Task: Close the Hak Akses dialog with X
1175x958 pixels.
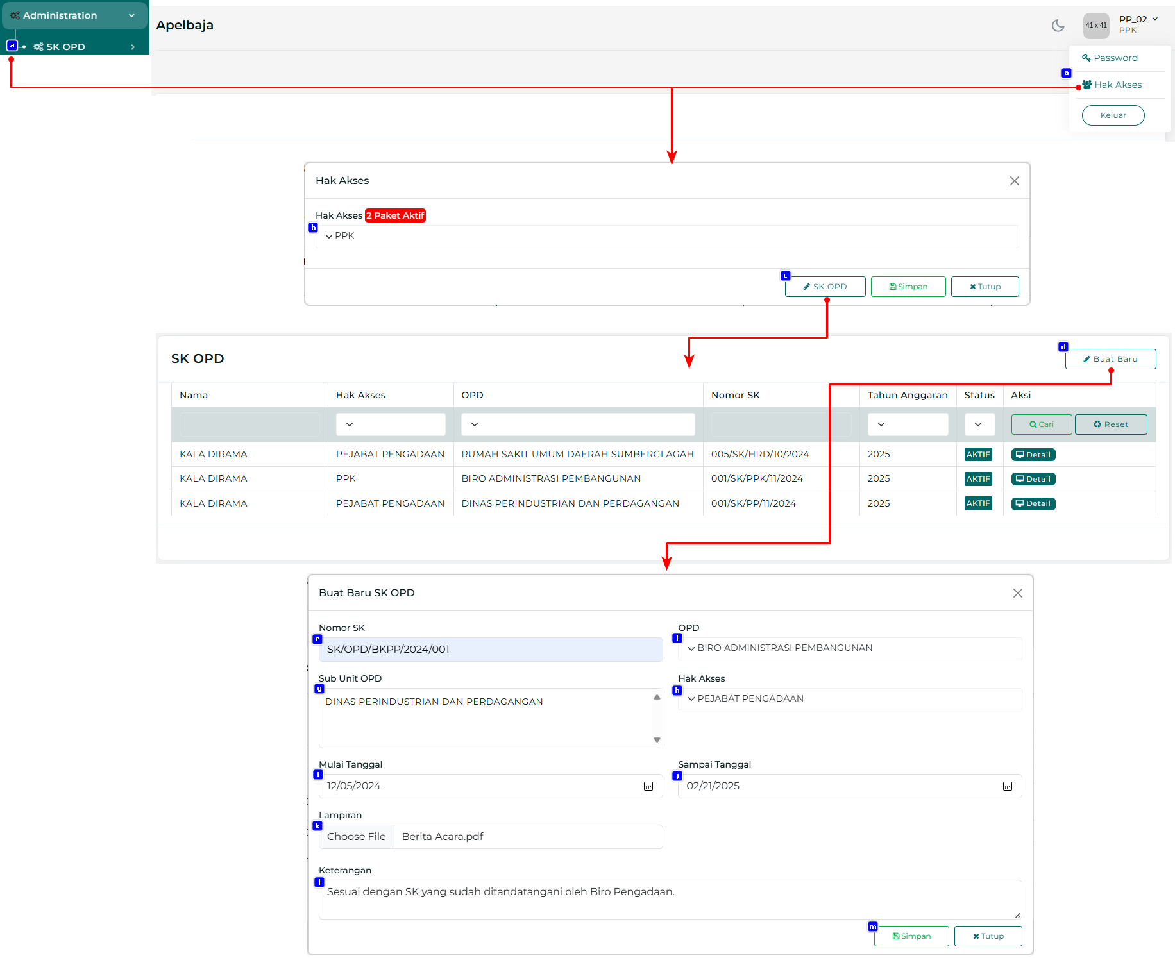Action: point(1014,181)
